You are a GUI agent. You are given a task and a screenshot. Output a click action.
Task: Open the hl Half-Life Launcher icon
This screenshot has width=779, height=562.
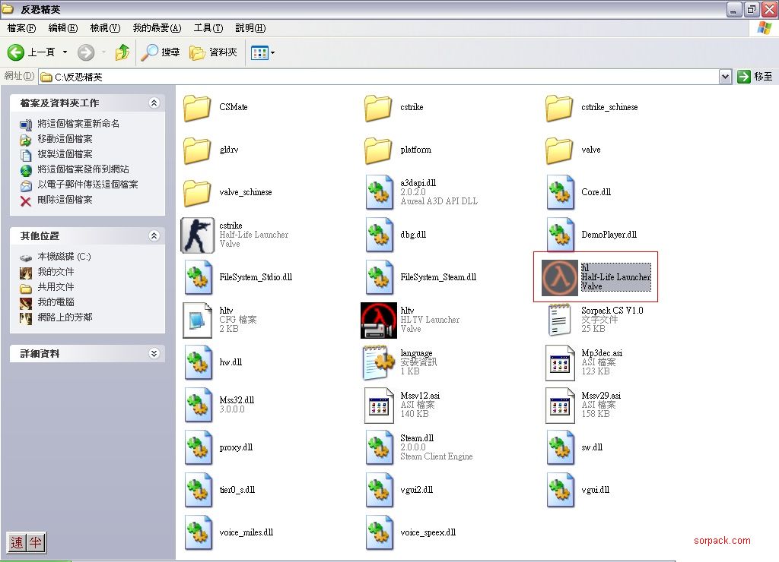pyautogui.click(x=560, y=277)
